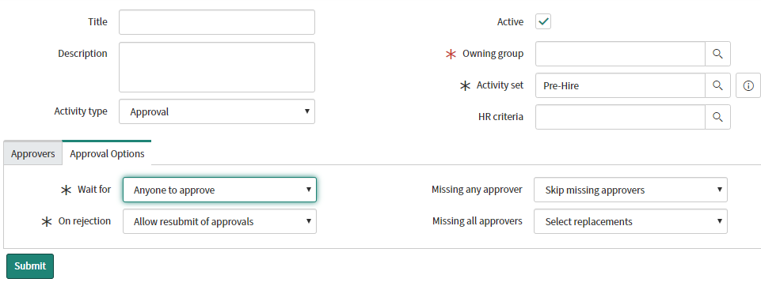Uncheck the Active checkbox
Viewport: 761px width, 290px height.
tap(543, 22)
